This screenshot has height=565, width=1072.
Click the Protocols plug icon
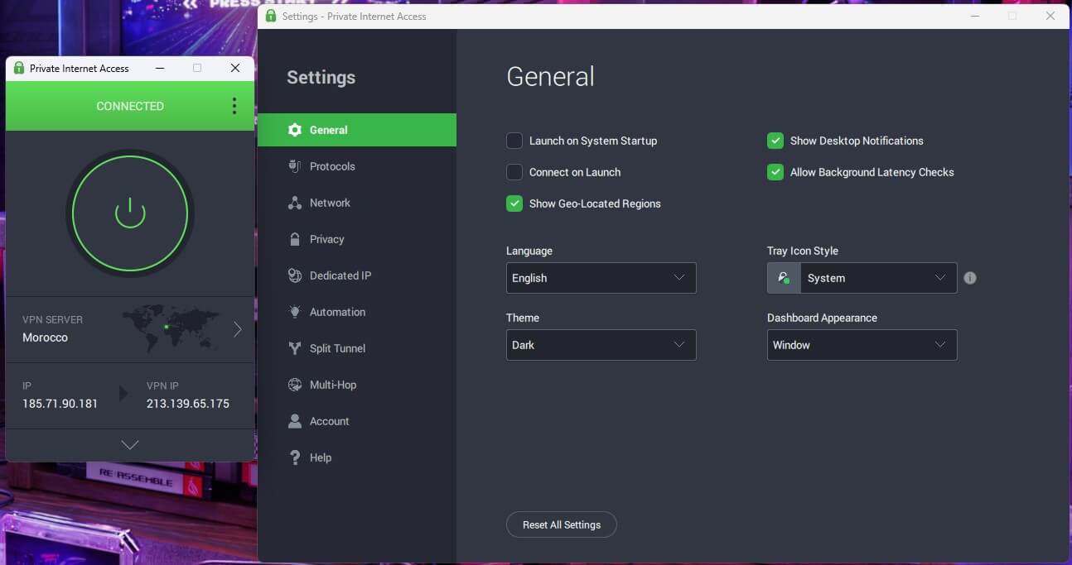pos(294,166)
